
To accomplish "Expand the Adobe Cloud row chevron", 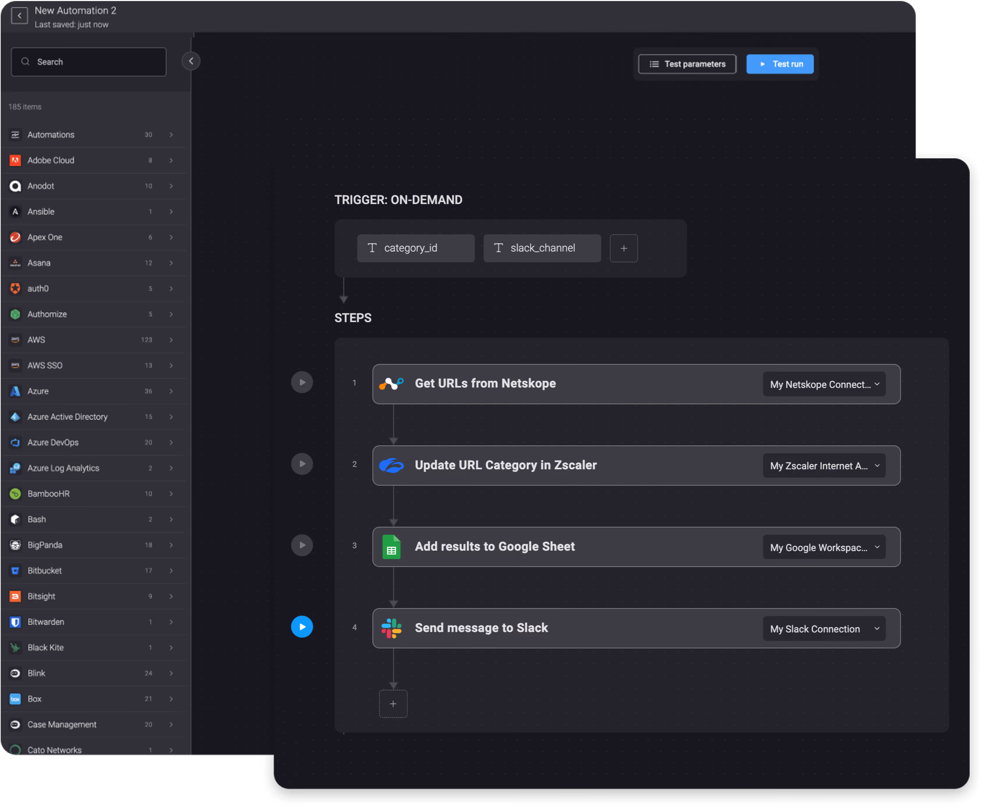I will (171, 160).
